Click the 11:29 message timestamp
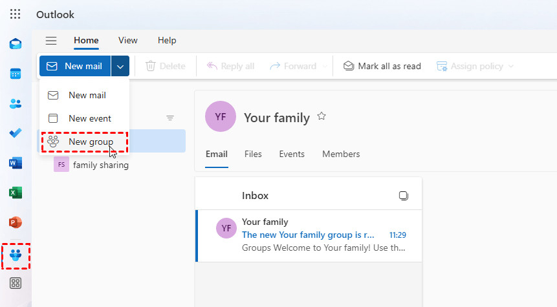 [397, 235]
